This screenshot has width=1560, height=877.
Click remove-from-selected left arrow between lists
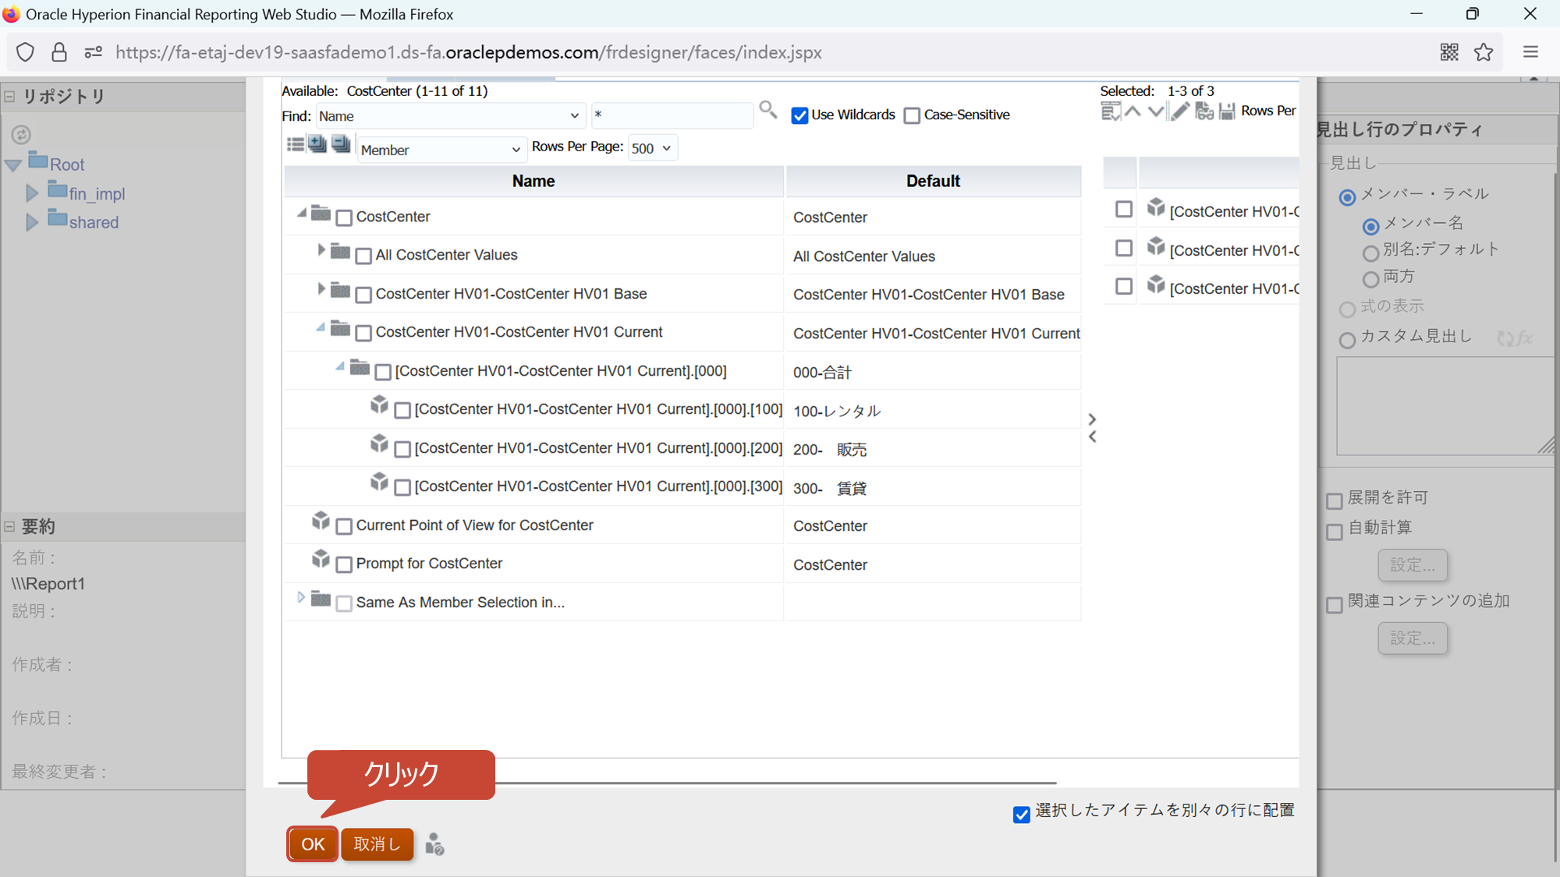(1092, 437)
